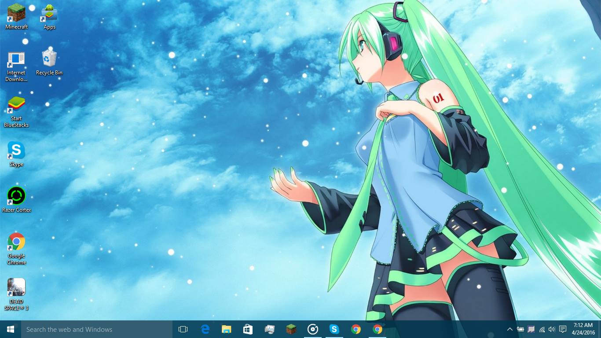
Task: Click the 'Search the web and Windows' box
Action: [x=97, y=329]
